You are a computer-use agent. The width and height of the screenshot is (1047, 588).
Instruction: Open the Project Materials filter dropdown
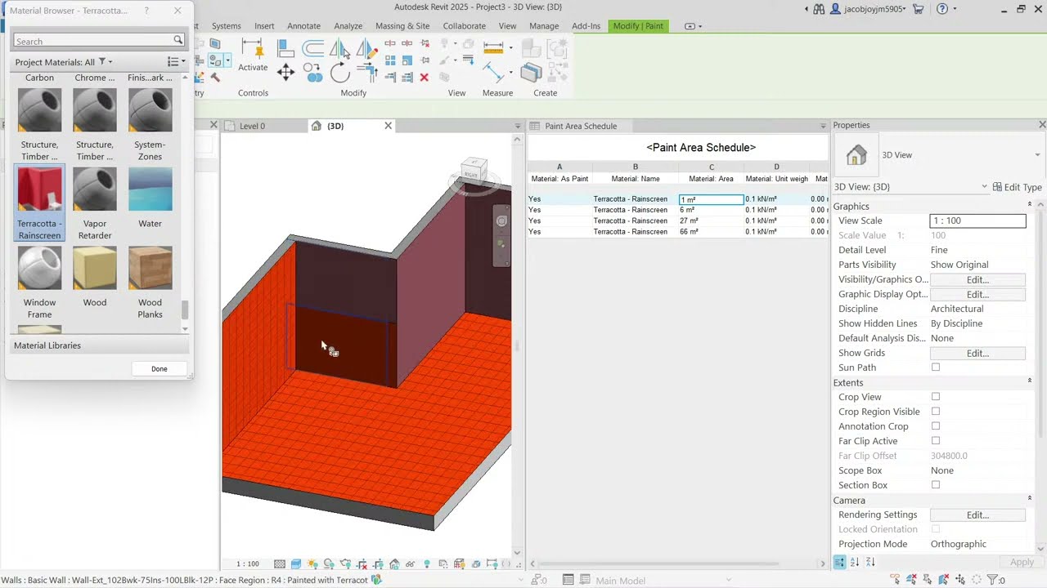106,62
